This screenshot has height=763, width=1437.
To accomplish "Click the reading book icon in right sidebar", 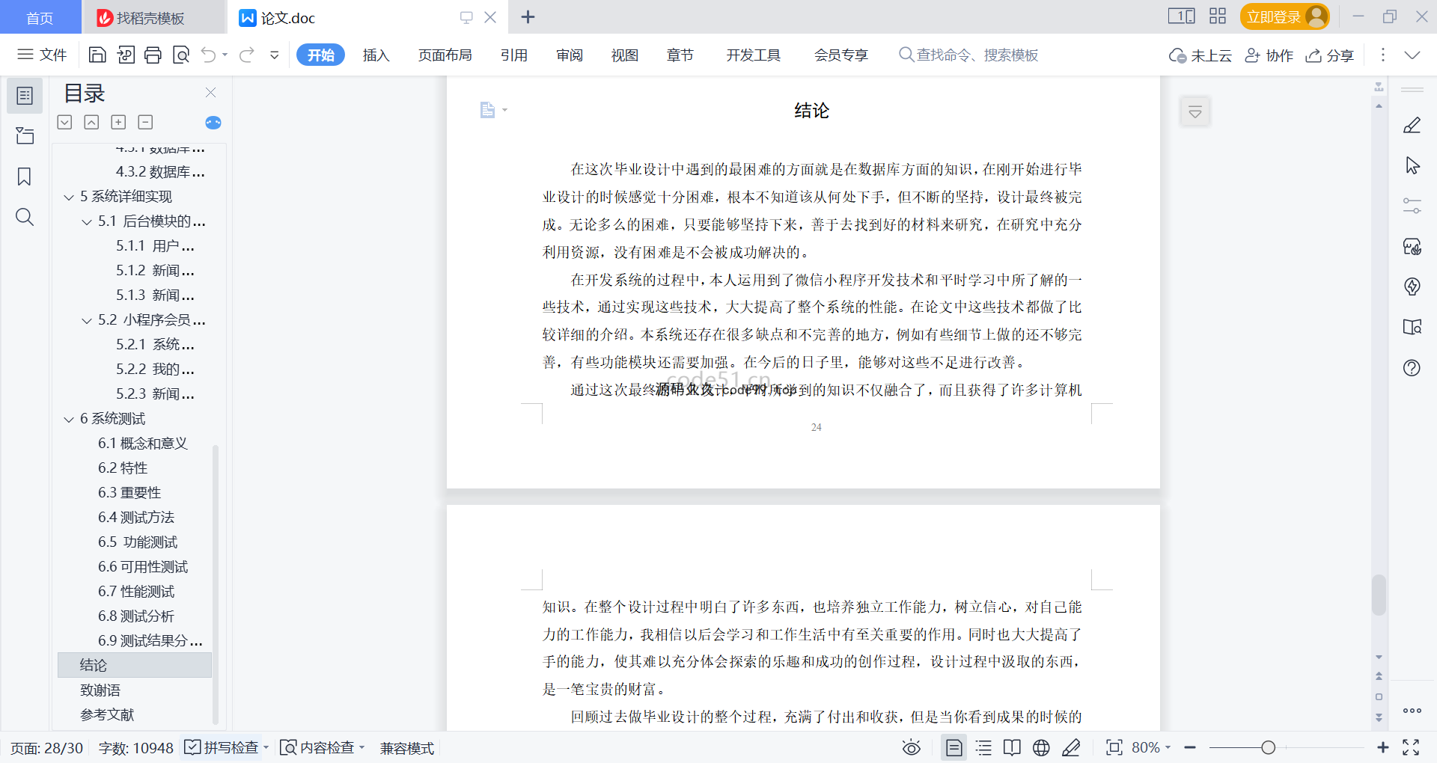I will coord(1412,327).
